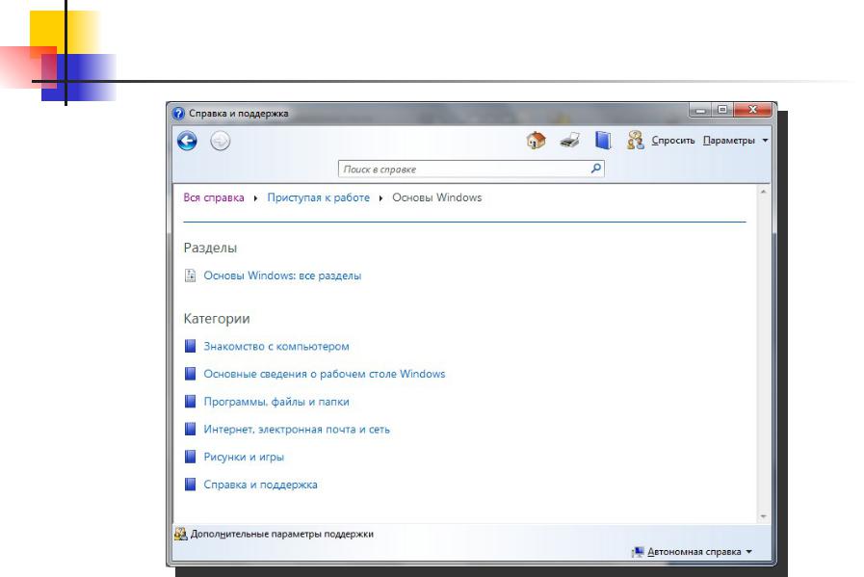The image size is (864, 577).
Task: Close the Справка и поддержка window
Action: point(752,110)
